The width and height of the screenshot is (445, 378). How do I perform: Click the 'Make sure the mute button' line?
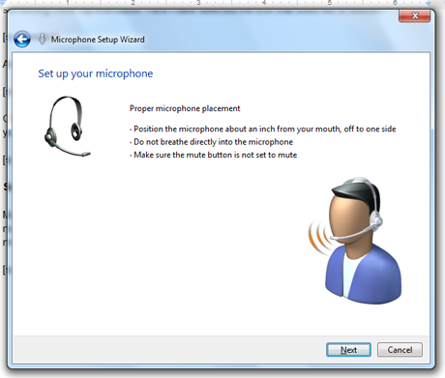click(213, 155)
